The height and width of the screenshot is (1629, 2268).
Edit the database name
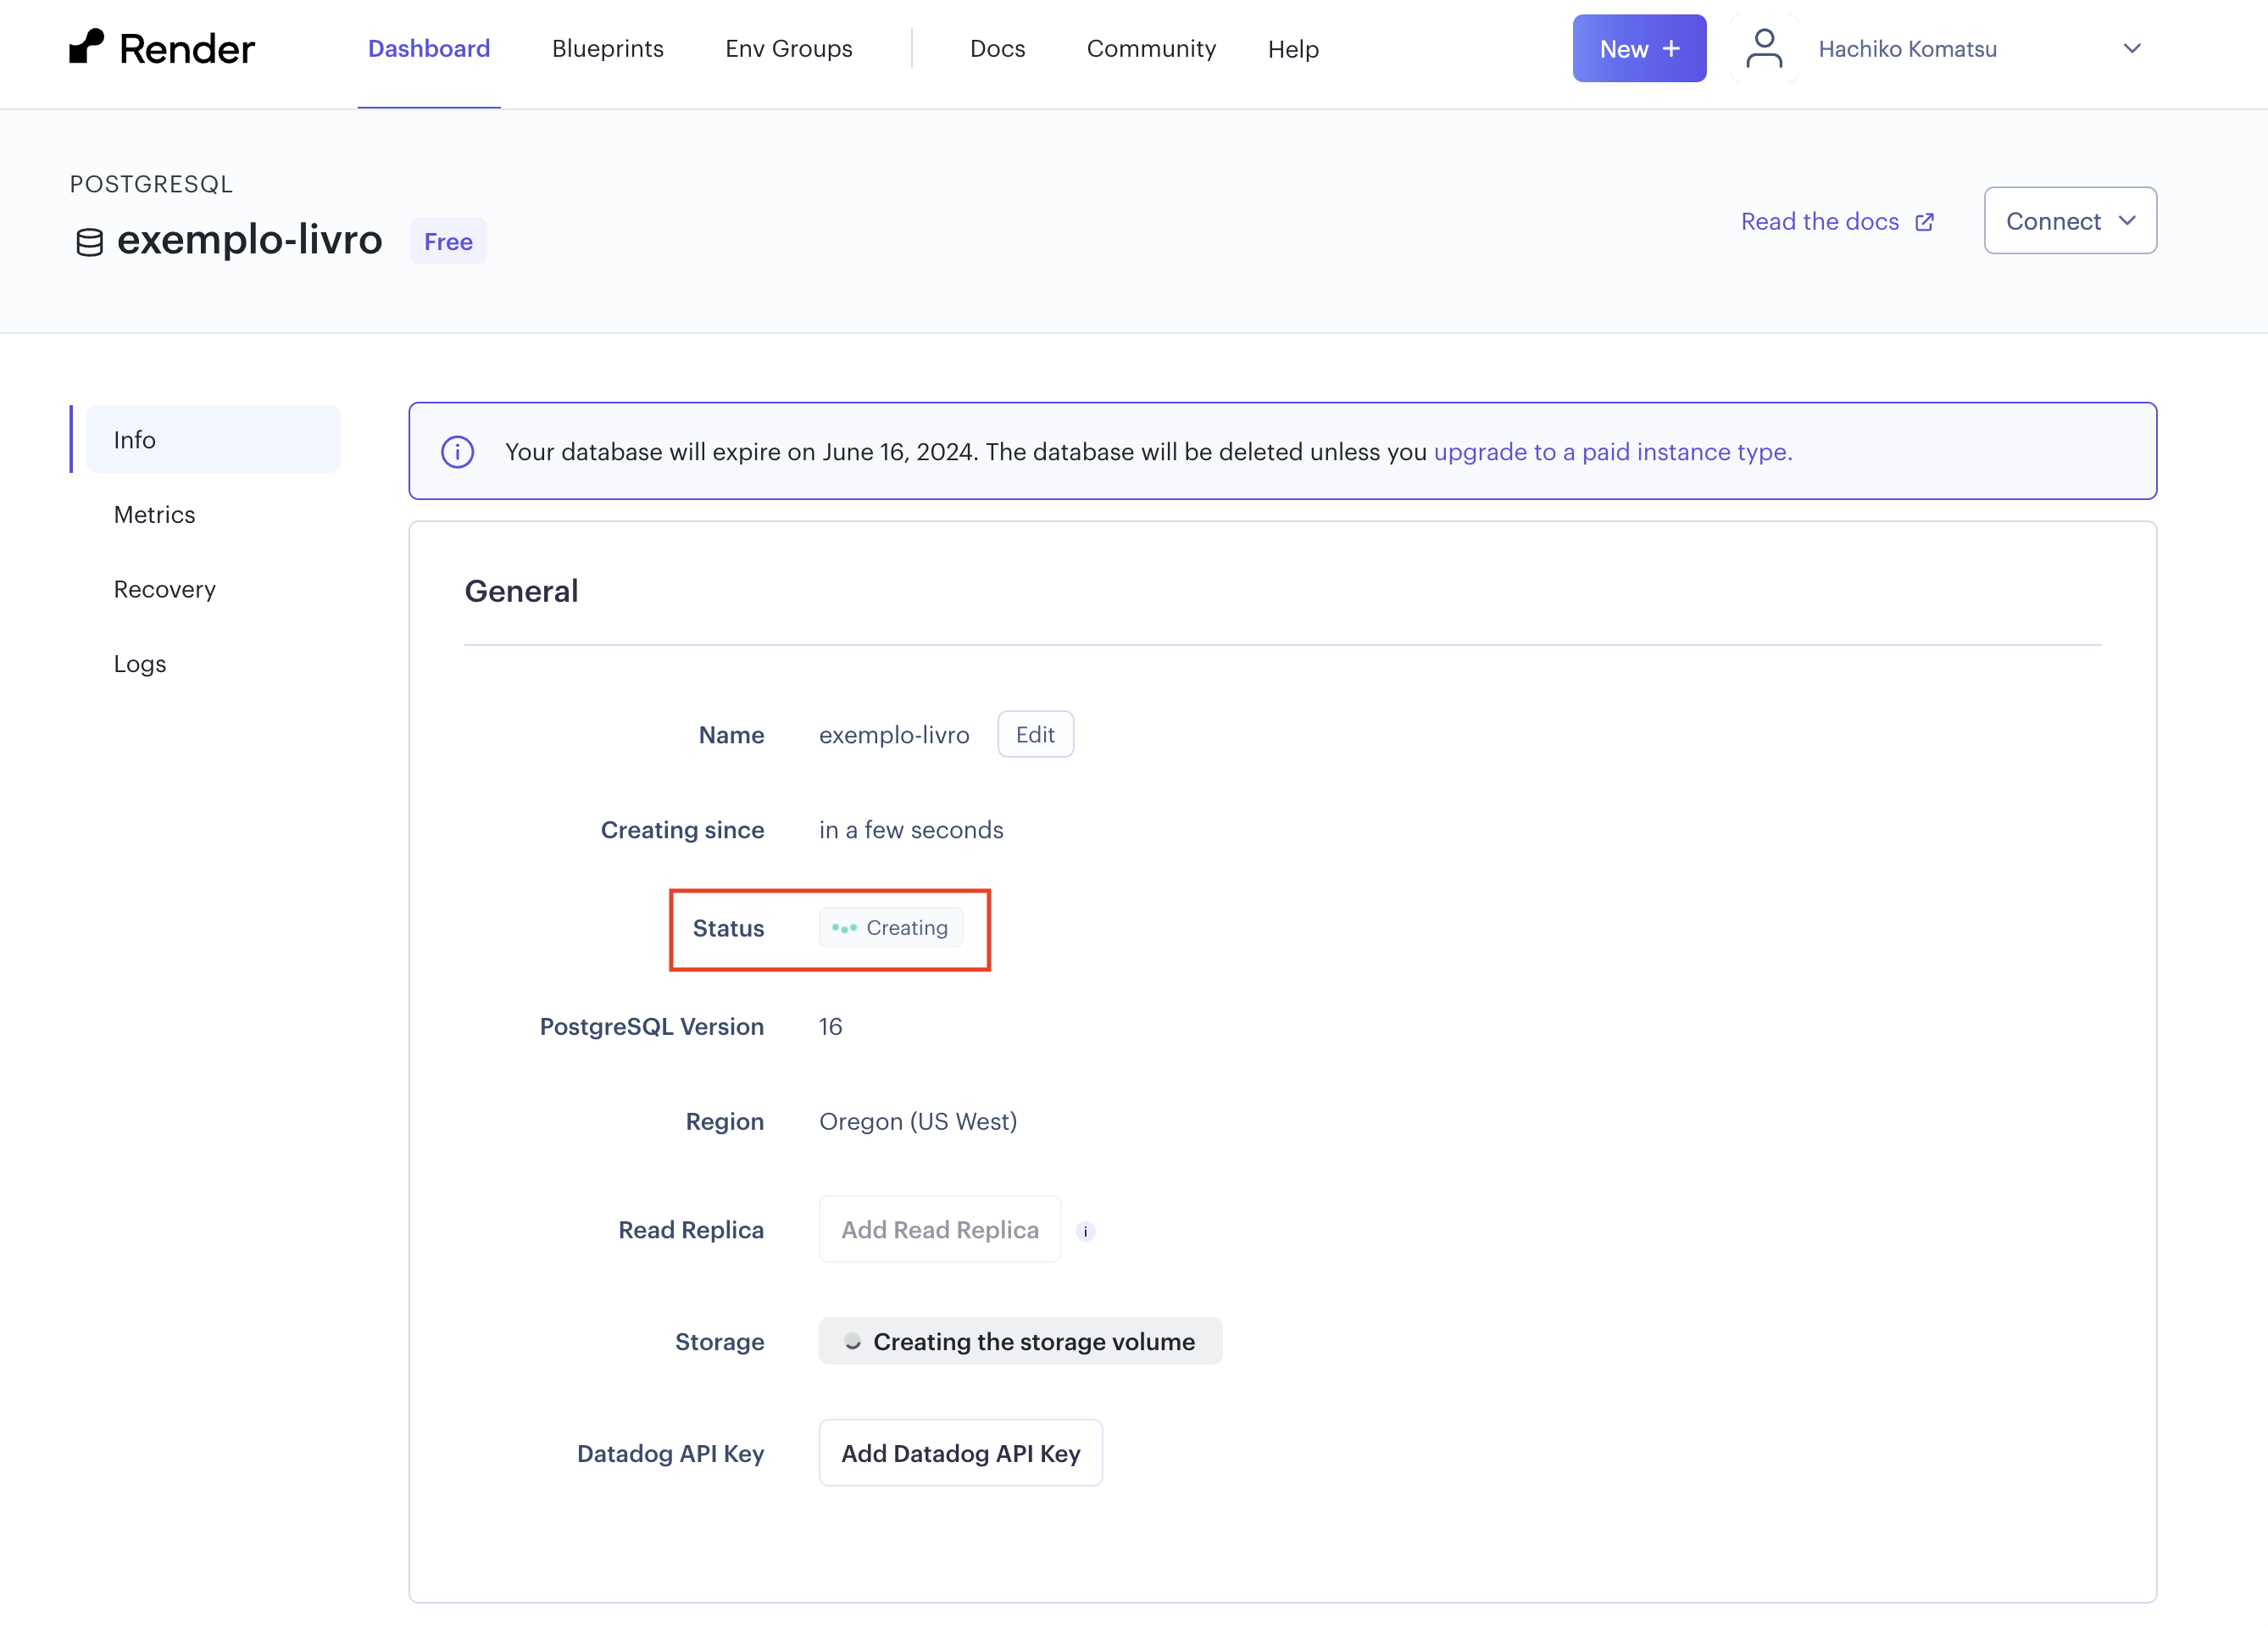coord(1034,735)
